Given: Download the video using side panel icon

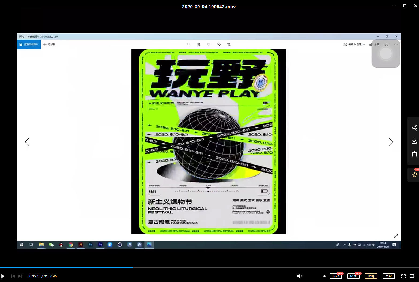Looking at the screenshot, I should pos(414,141).
